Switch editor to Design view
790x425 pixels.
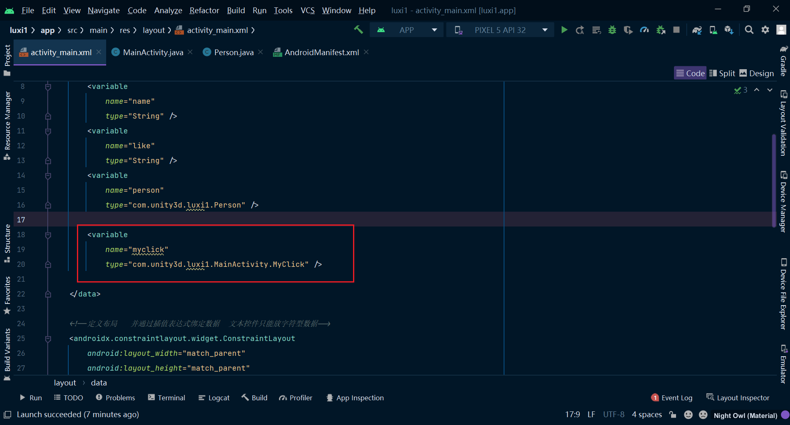pyautogui.click(x=757, y=73)
